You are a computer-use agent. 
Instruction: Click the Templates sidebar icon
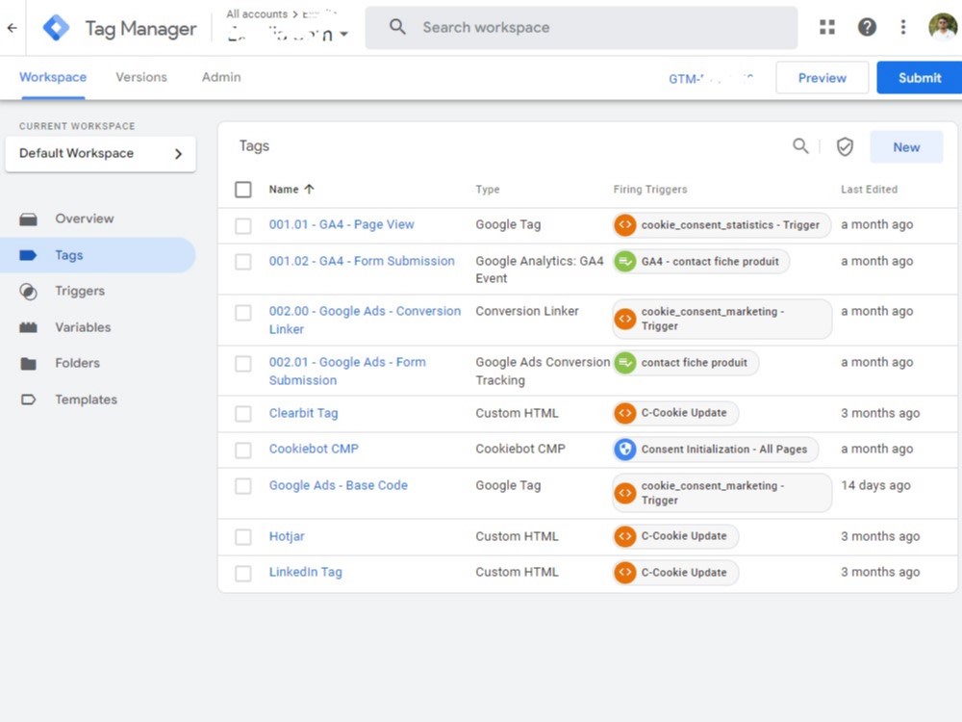click(x=28, y=400)
